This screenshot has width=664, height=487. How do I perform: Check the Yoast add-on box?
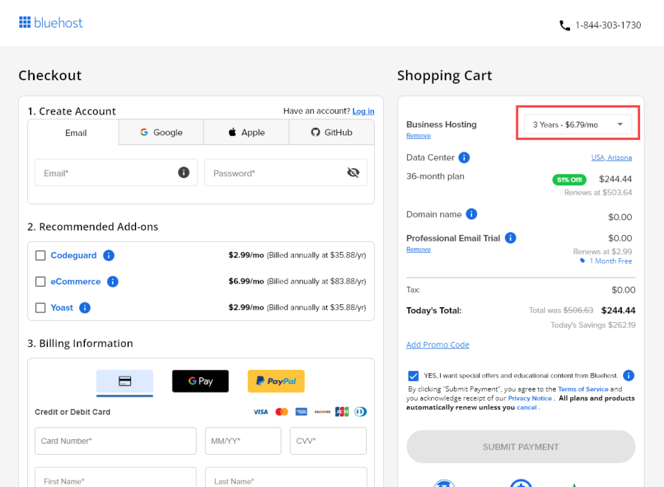click(x=40, y=308)
